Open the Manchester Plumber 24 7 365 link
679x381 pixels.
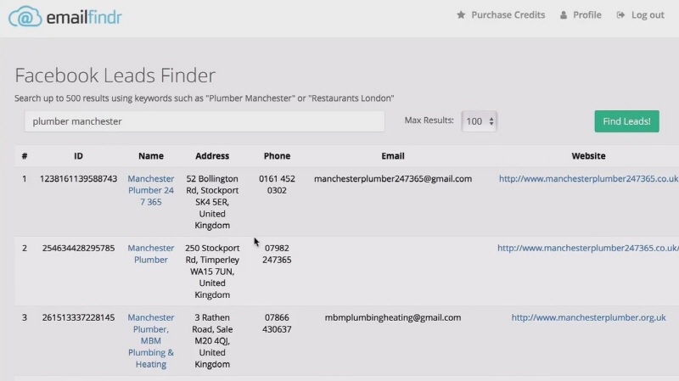(151, 190)
